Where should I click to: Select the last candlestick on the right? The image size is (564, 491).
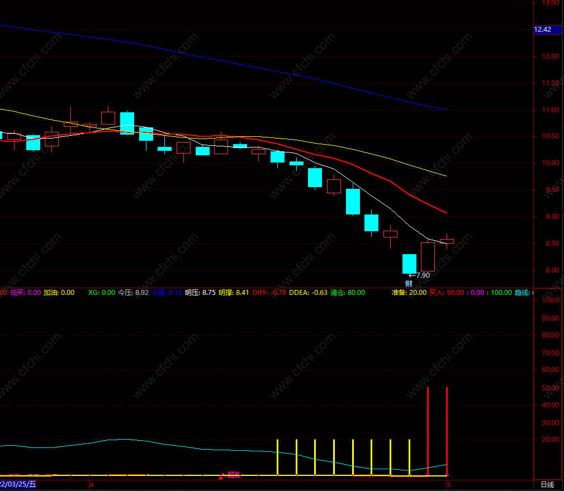tap(447, 241)
